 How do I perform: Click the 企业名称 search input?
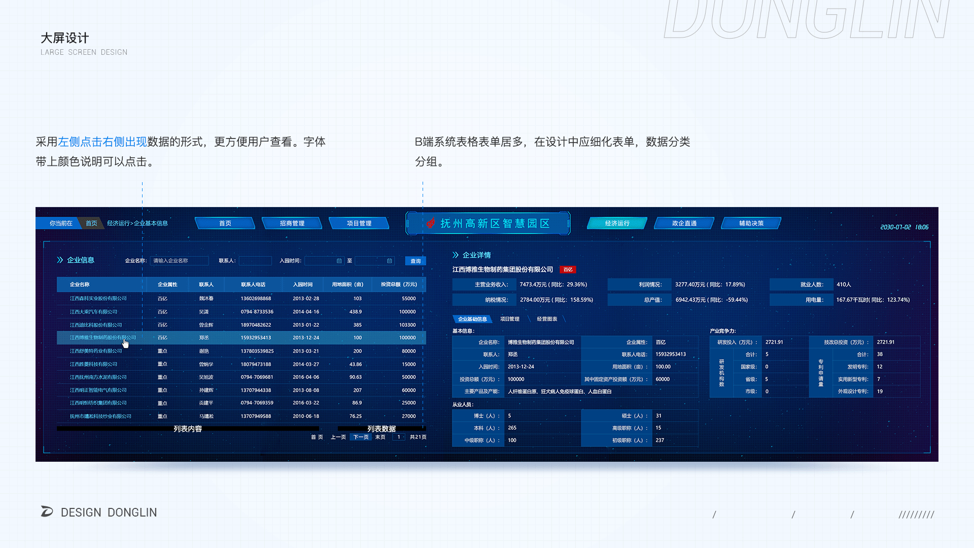pyautogui.click(x=180, y=261)
